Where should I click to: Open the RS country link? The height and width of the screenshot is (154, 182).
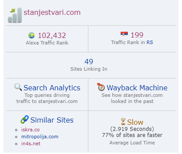click(x=149, y=42)
